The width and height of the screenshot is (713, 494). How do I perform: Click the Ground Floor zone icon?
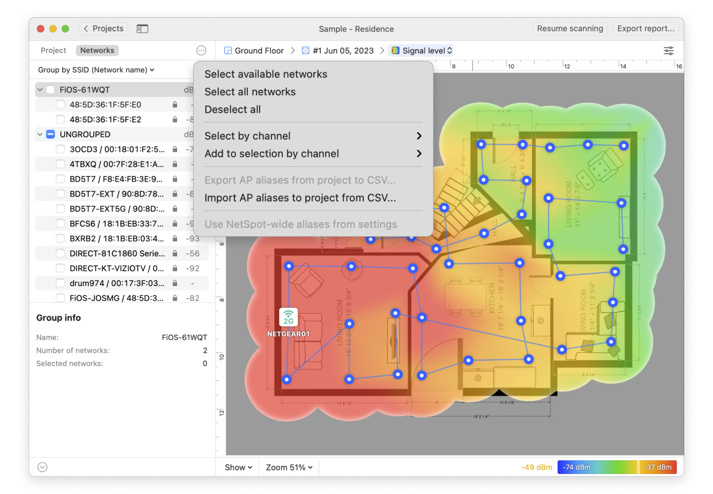[x=228, y=51]
